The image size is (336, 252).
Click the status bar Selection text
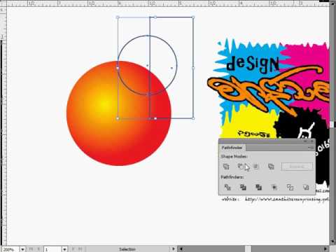(127, 249)
